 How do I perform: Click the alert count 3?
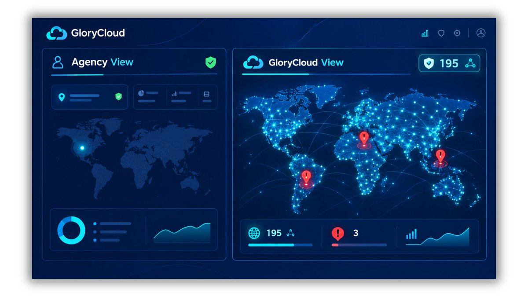pyautogui.click(x=356, y=233)
